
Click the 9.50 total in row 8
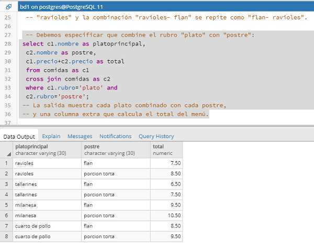pyautogui.click(x=166, y=237)
